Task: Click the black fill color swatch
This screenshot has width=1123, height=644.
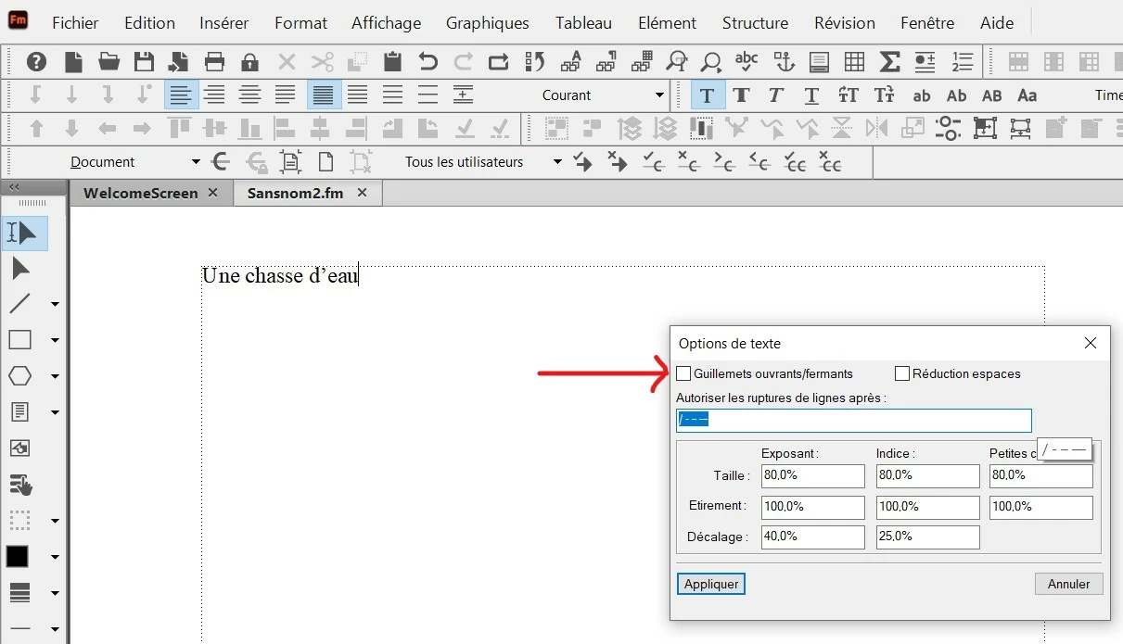Action: pyautogui.click(x=18, y=557)
